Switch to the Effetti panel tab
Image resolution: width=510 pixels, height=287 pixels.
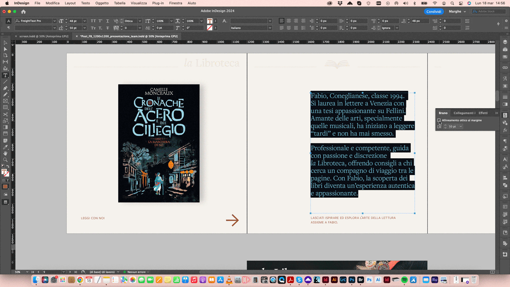click(483, 113)
